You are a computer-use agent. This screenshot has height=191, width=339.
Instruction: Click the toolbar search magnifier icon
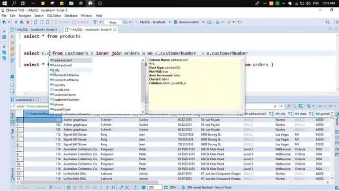pyautogui.click(x=328, y=22)
